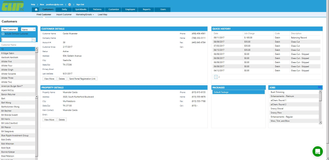The height and width of the screenshot is (160, 329).
Task: Click the Add link in Jobs panel
Action: click(320, 87)
